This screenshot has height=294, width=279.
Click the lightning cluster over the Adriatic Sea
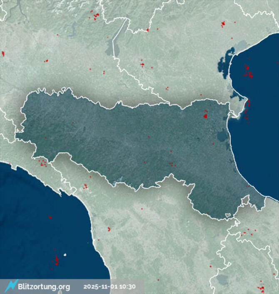tap(249, 72)
